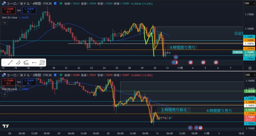Click the red sell button at 1.15686 on 4-hour chart
Viewport: 256px width, 136px height.
(x=8, y=11)
